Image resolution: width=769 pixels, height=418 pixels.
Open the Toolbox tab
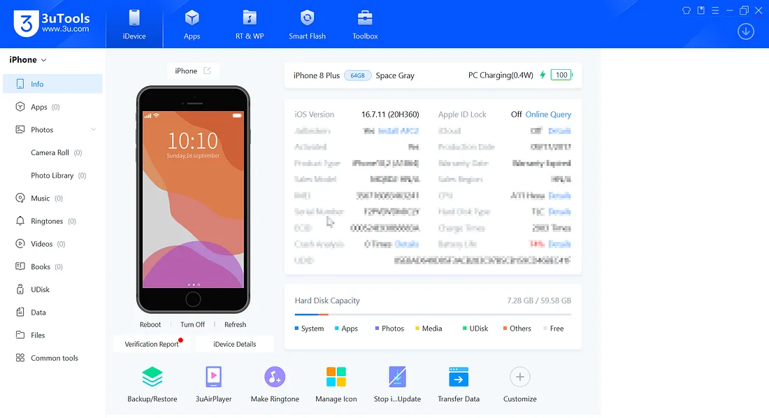point(365,24)
